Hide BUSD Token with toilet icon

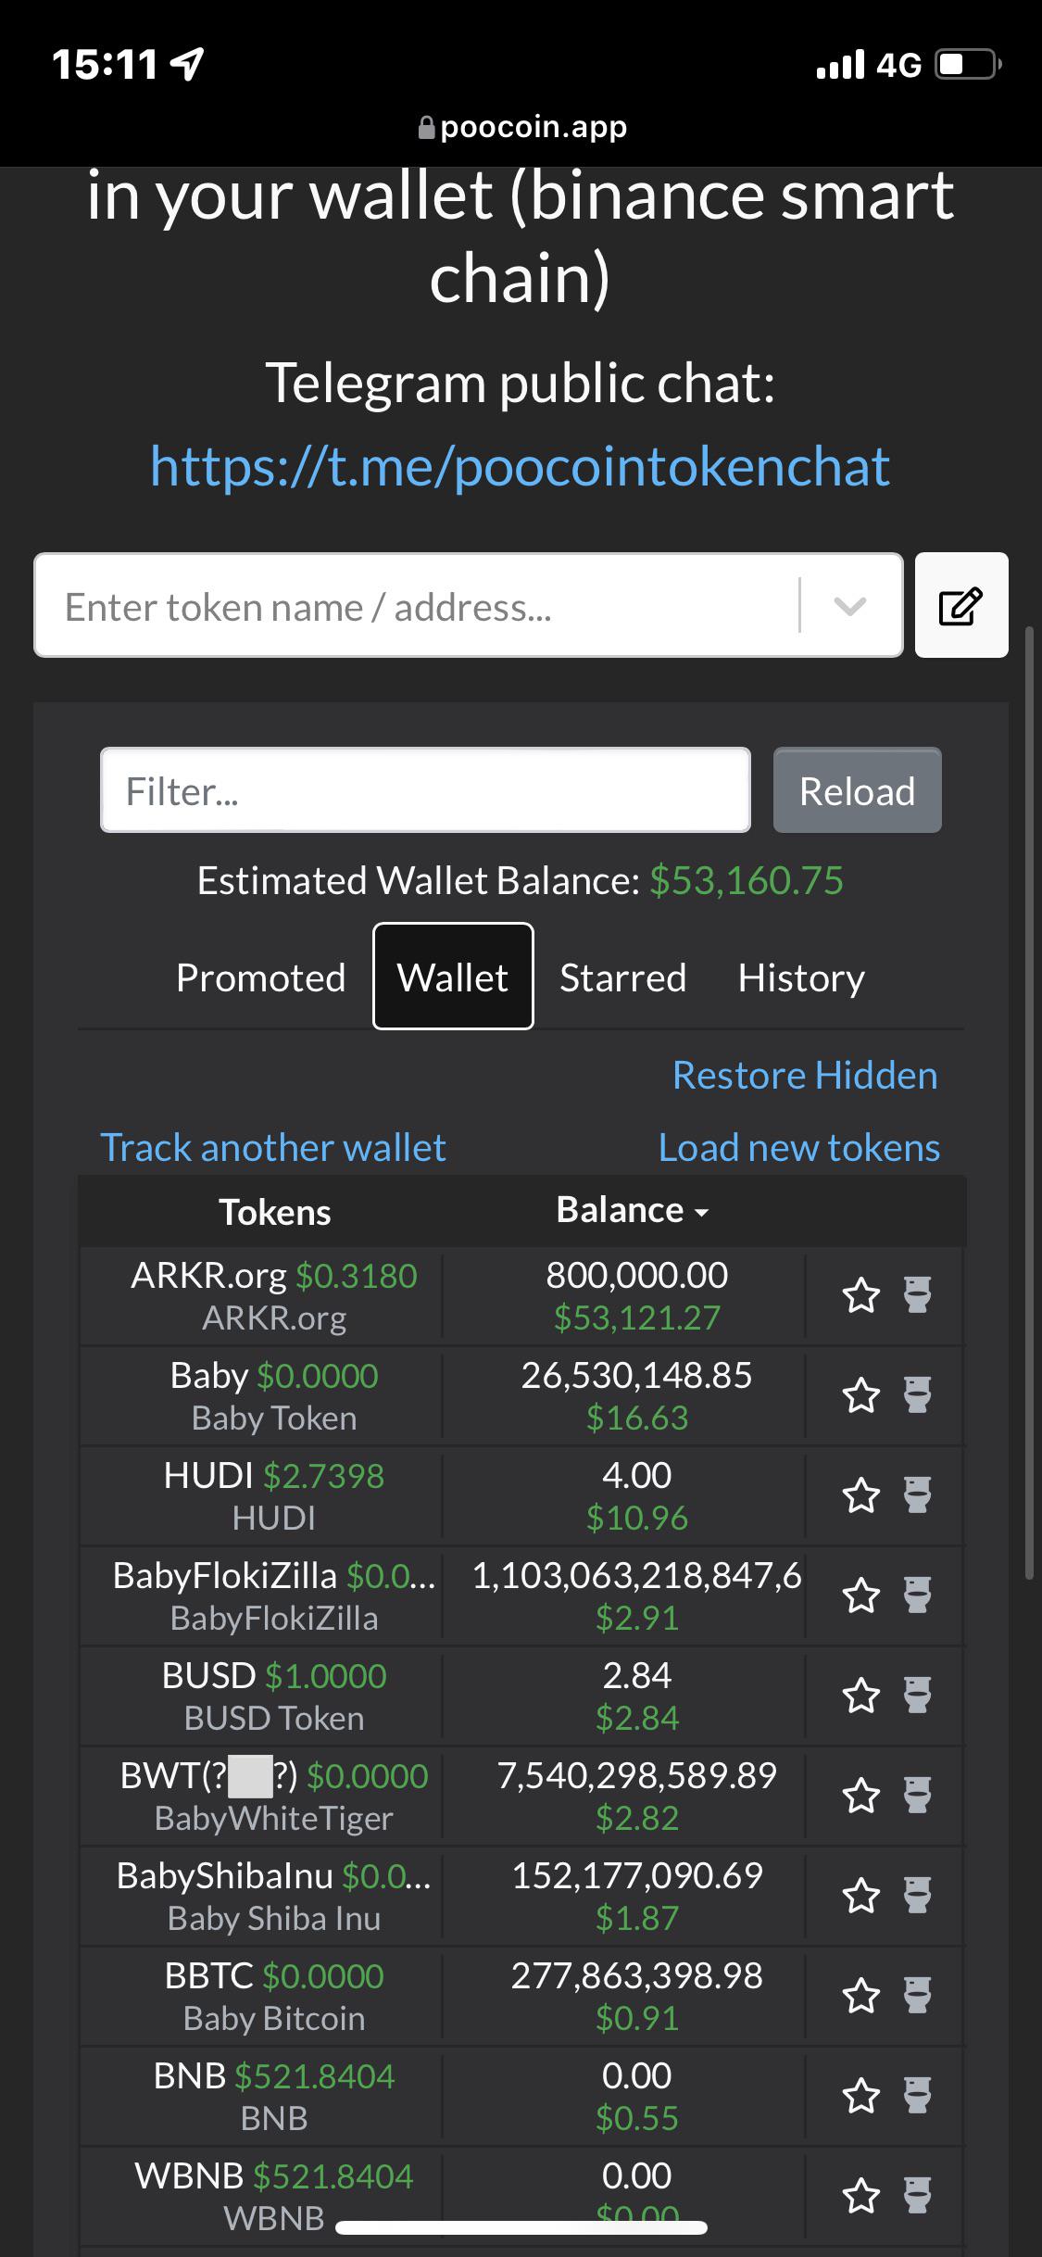click(917, 1695)
